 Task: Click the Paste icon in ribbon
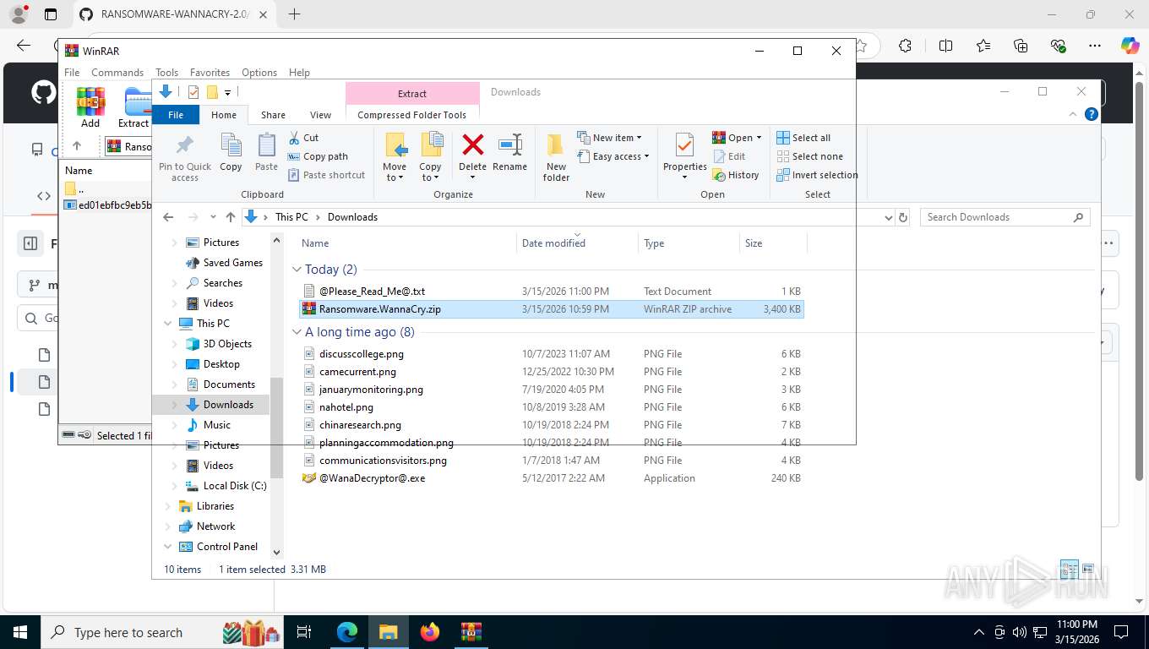tap(266, 145)
